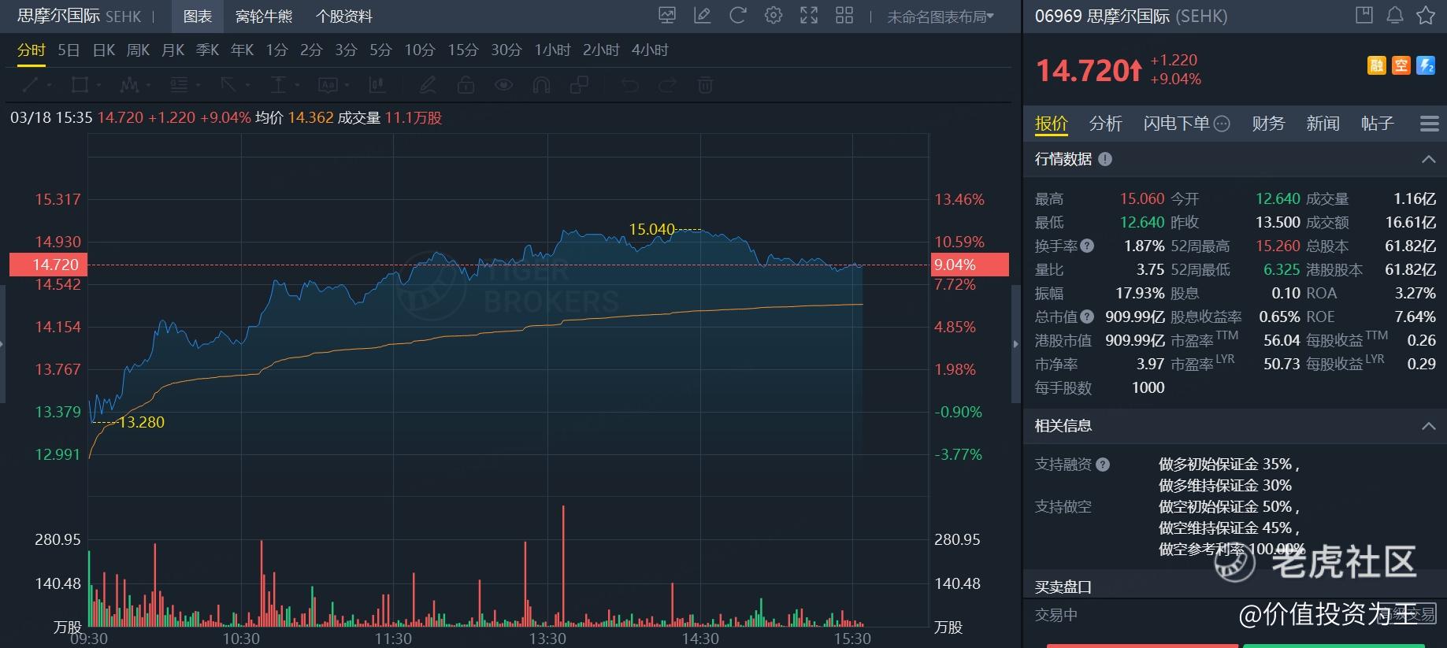This screenshot has width=1447, height=648.
Task: Open rectangle tool dropdown arrow
Action: [x=98, y=85]
